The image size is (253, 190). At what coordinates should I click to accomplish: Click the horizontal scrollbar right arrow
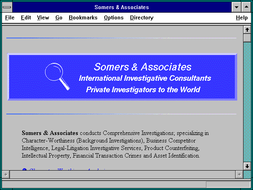click(239, 175)
